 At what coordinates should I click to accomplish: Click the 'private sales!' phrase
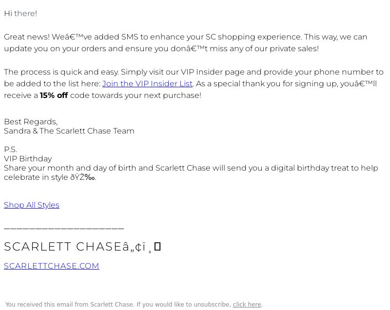click(294, 49)
